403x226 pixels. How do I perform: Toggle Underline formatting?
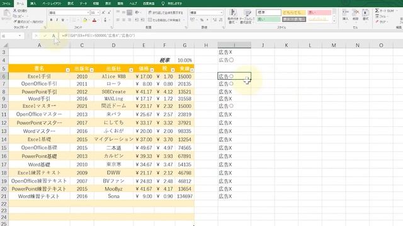click(x=63, y=20)
